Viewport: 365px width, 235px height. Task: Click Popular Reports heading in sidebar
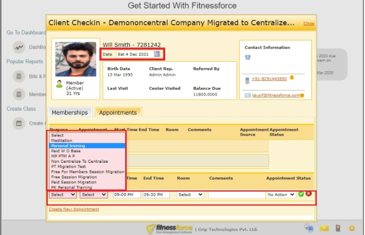25,62
